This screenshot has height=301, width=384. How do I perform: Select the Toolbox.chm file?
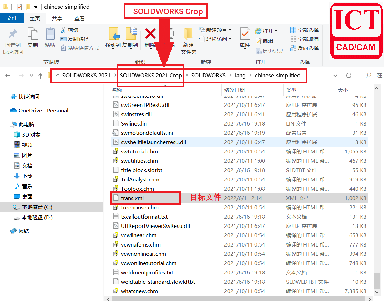point(240,189)
